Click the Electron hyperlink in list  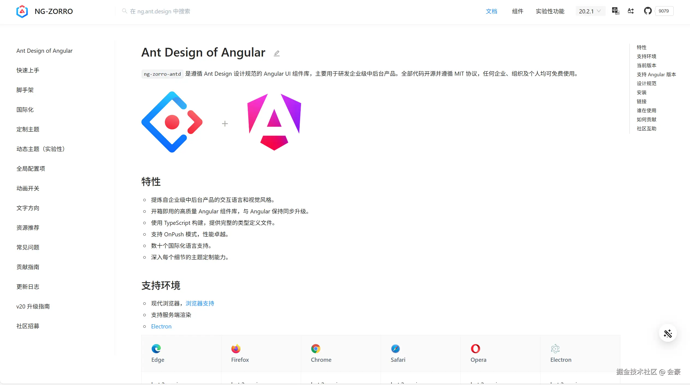(x=161, y=326)
